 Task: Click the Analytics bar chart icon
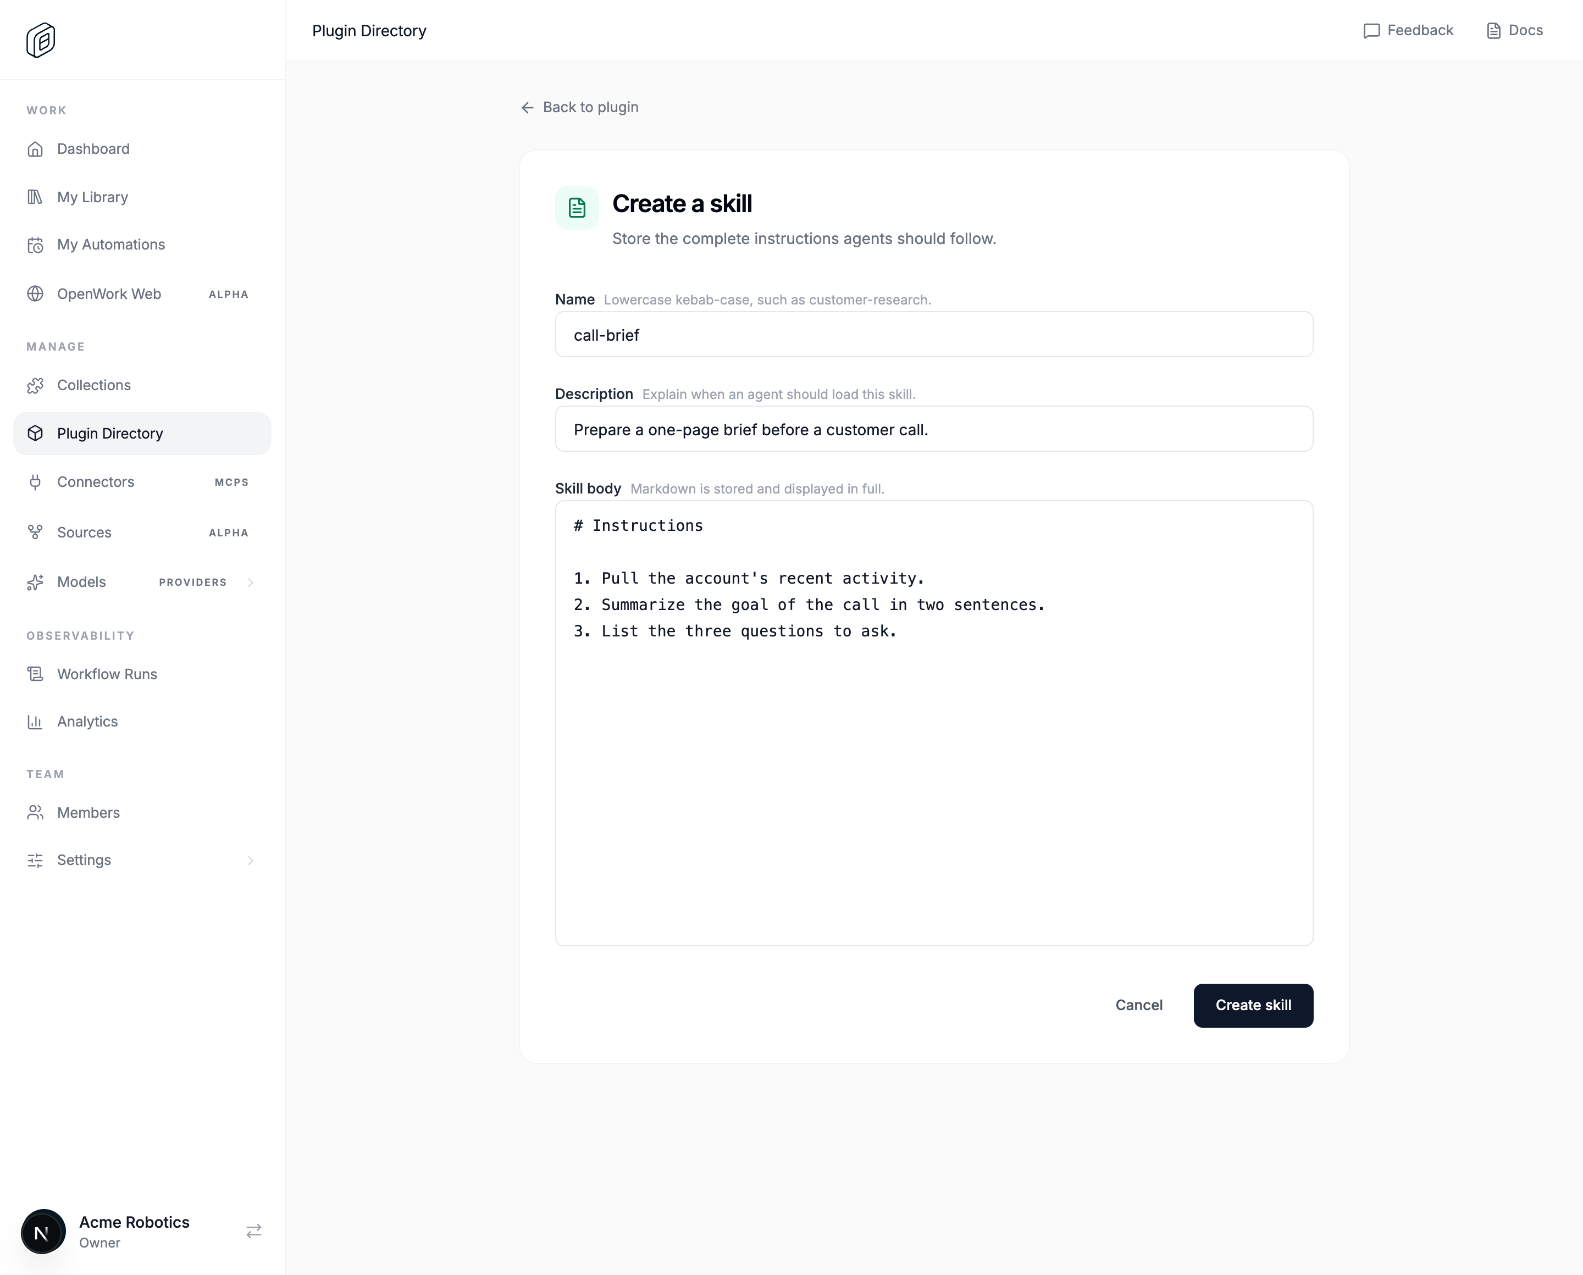35,722
